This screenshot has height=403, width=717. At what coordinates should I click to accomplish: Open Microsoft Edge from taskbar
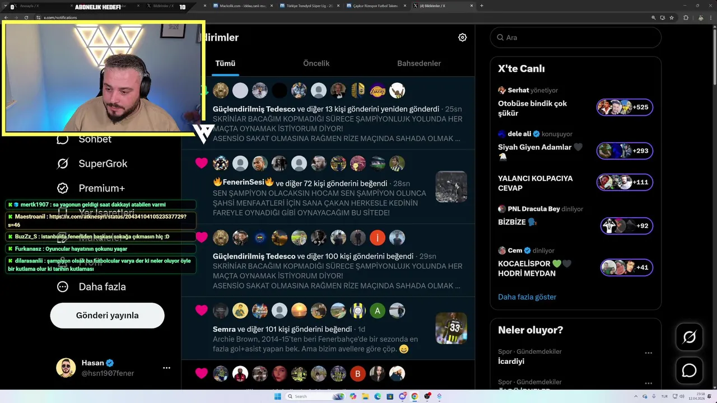pos(378,396)
